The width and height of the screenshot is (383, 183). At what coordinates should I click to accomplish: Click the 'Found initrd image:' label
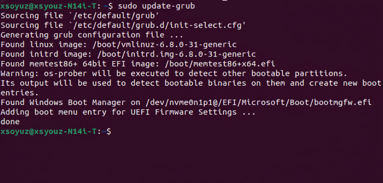click(x=46, y=54)
